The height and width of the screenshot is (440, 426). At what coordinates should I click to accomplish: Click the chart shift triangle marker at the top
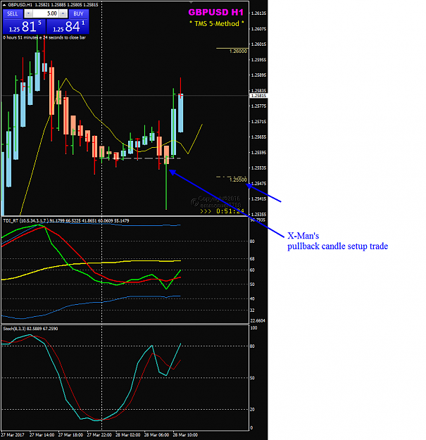(191, 2)
